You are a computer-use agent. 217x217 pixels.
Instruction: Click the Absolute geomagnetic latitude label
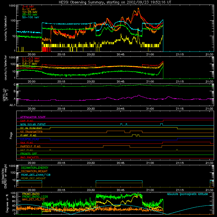pos(187,194)
